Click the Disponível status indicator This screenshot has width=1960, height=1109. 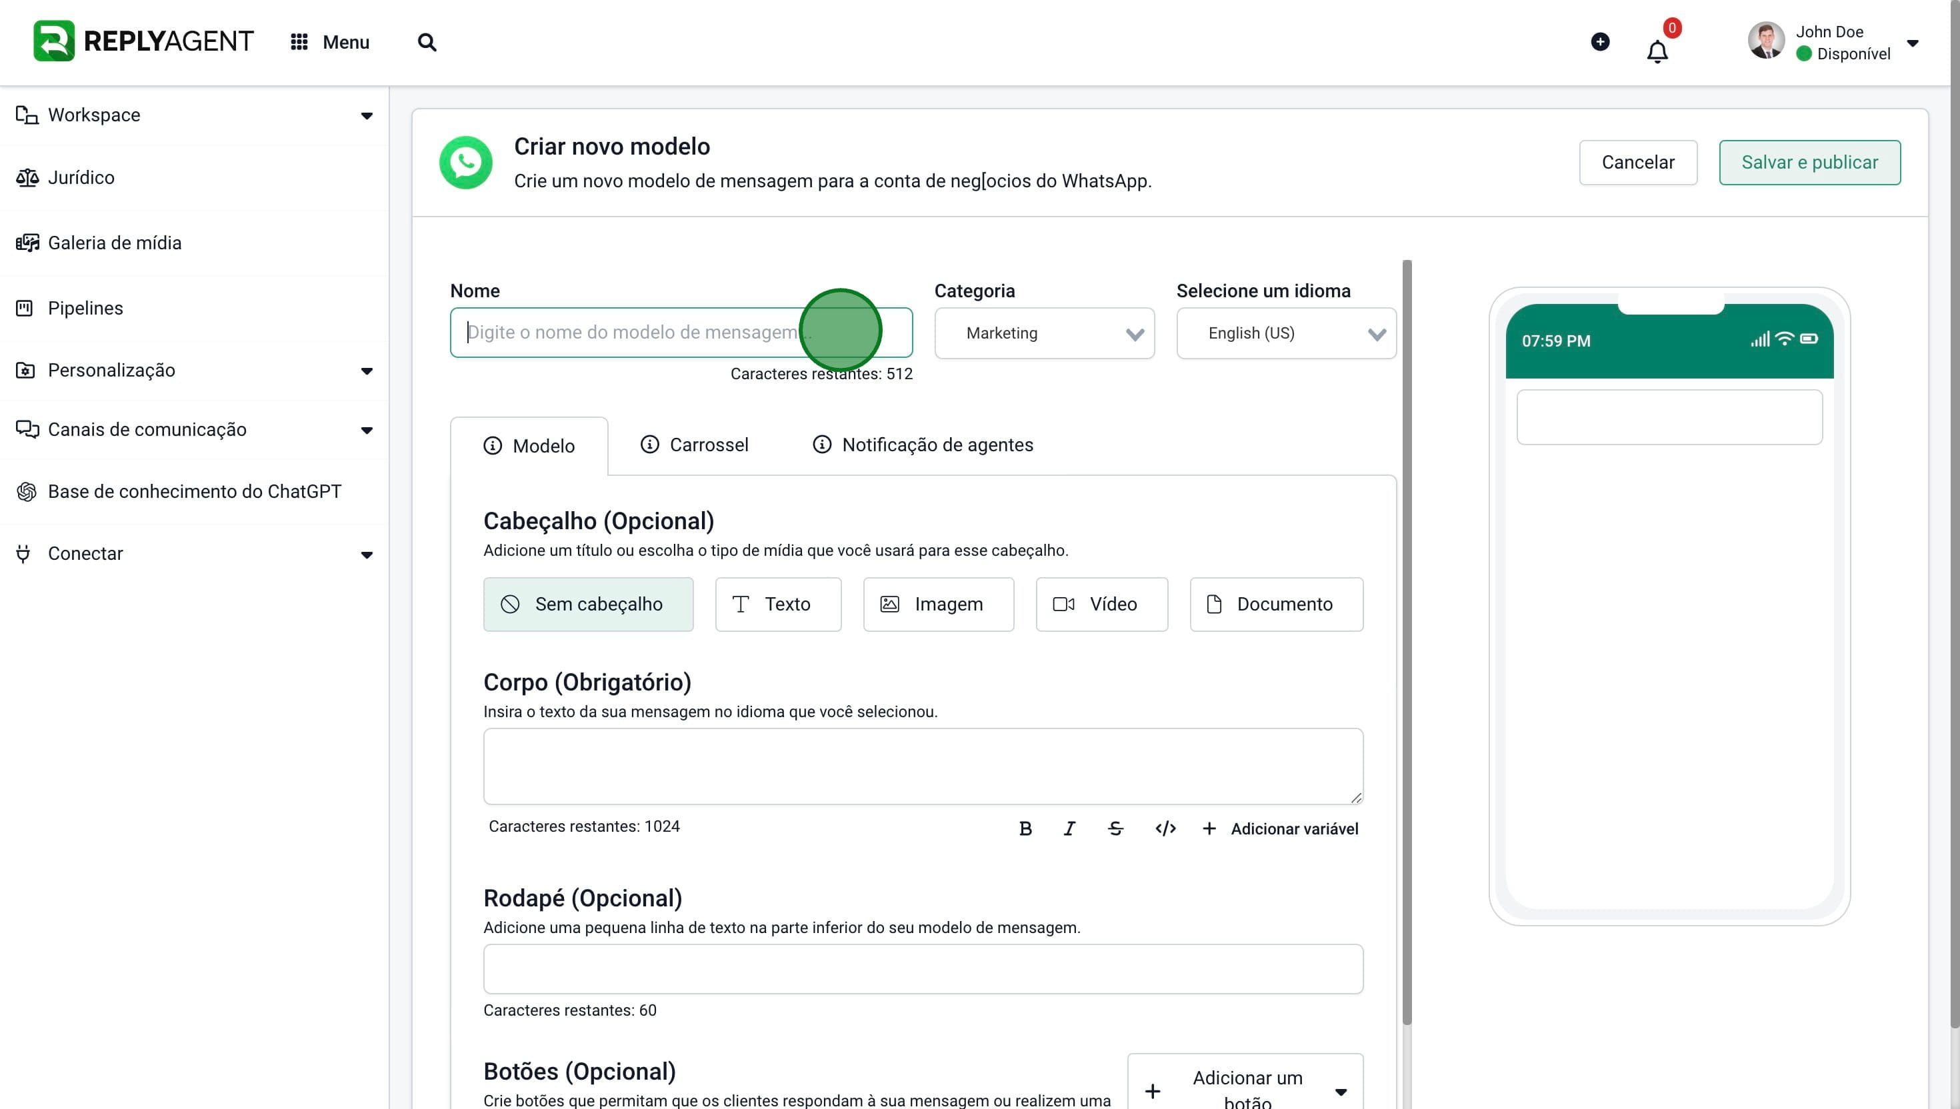pos(1803,54)
